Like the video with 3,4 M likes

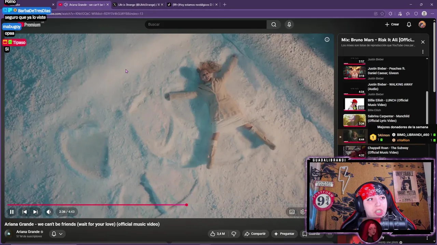coord(217,234)
